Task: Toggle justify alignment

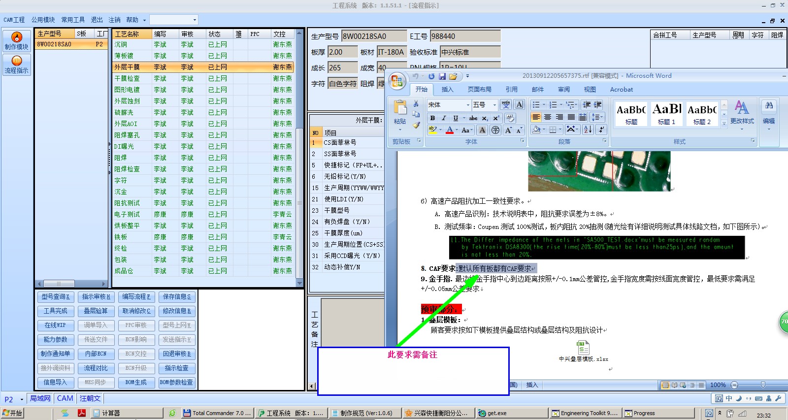Action: (571, 117)
